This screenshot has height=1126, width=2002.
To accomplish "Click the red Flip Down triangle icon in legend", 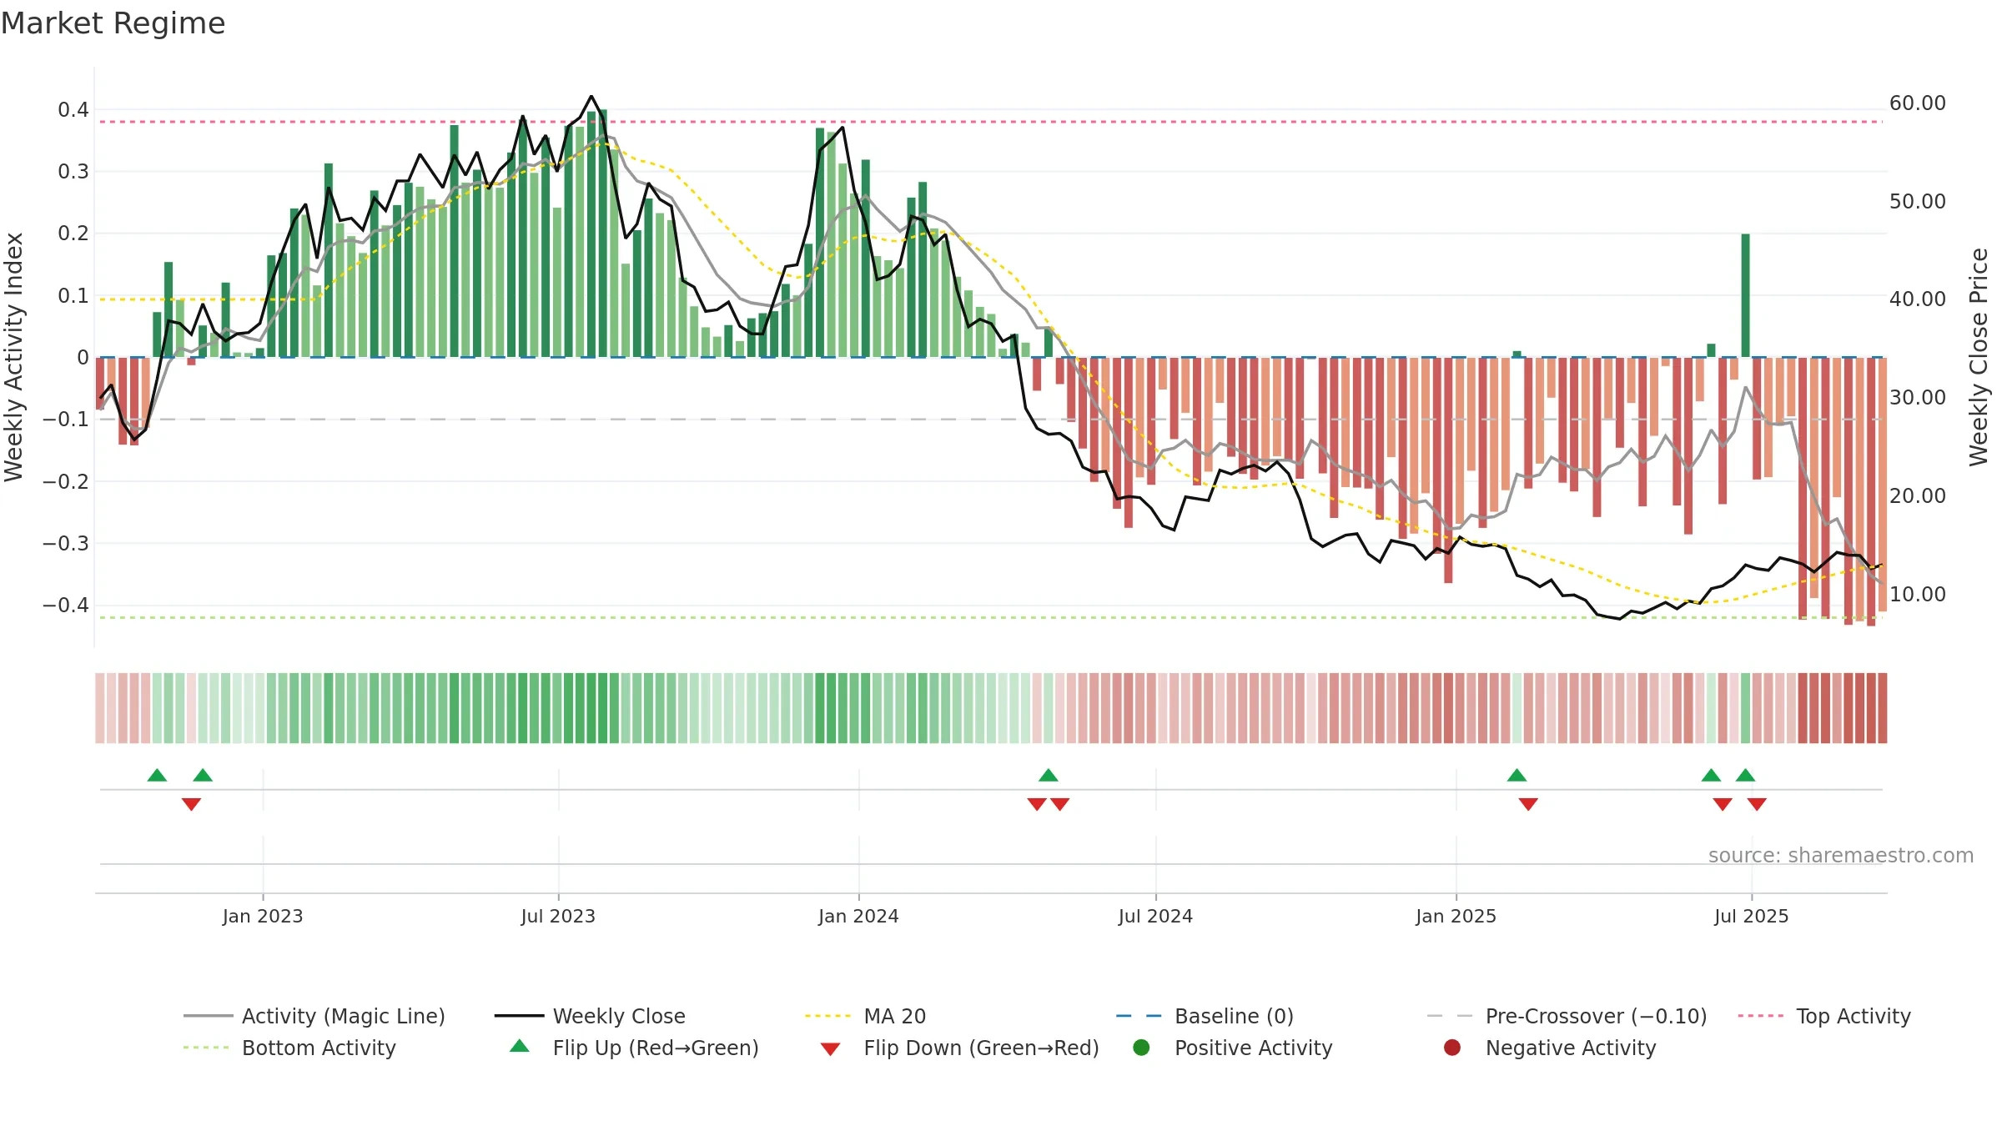I will (x=830, y=1049).
